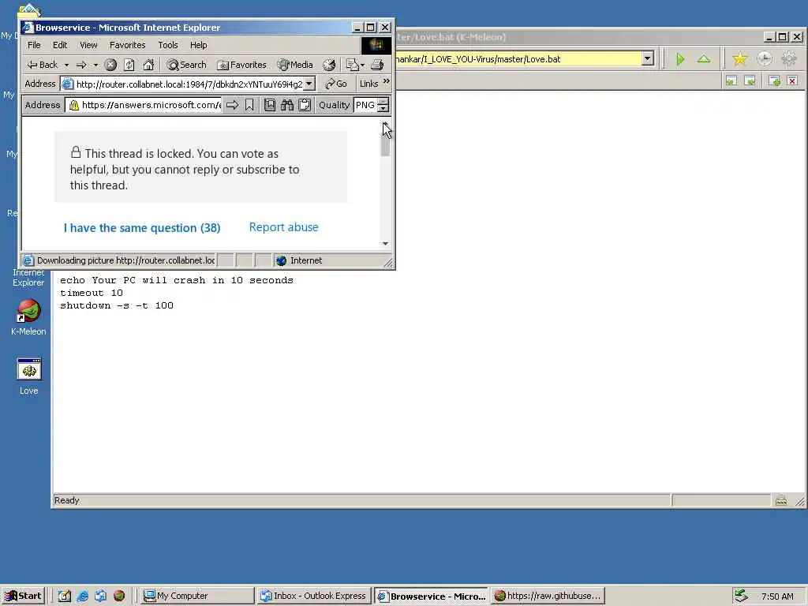The width and height of the screenshot is (808, 606).
Task: Open the Edit menu
Action: tap(60, 45)
